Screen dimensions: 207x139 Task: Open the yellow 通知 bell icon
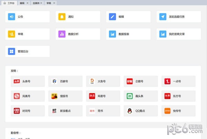[62, 17]
